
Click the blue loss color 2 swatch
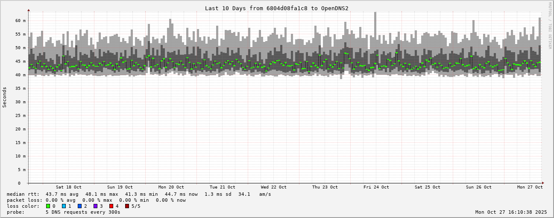coord(79,206)
